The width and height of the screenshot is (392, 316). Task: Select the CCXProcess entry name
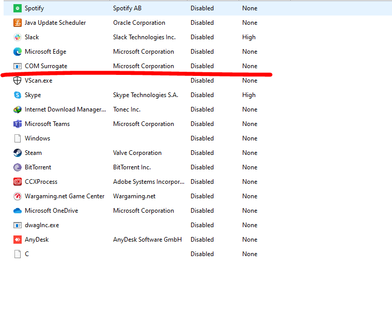[41, 182]
